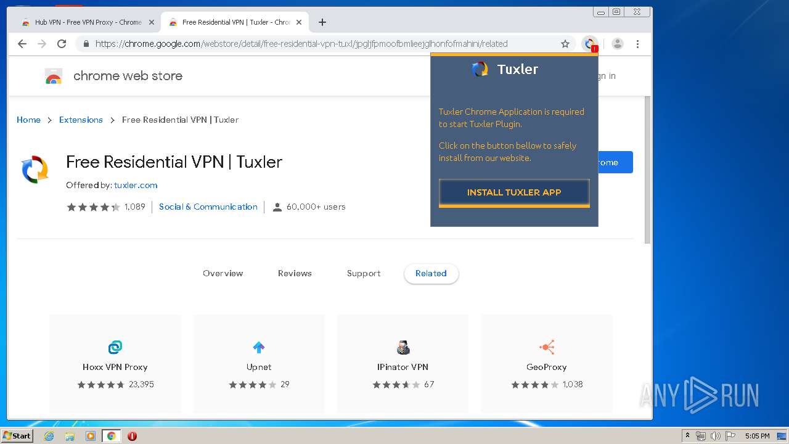Open the GeoProxy extension card
The height and width of the screenshot is (444, 789).
(x=547, y=364)
